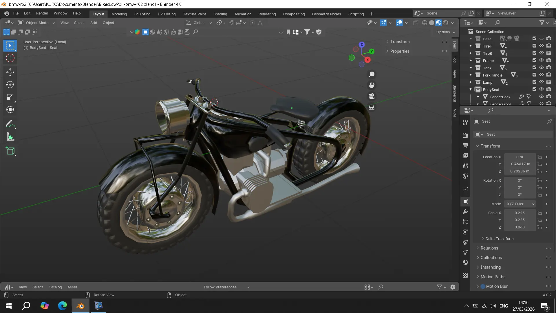Switch to the Sculpting workspace tab
Screen dimensions: 556x313
[142, 14]
